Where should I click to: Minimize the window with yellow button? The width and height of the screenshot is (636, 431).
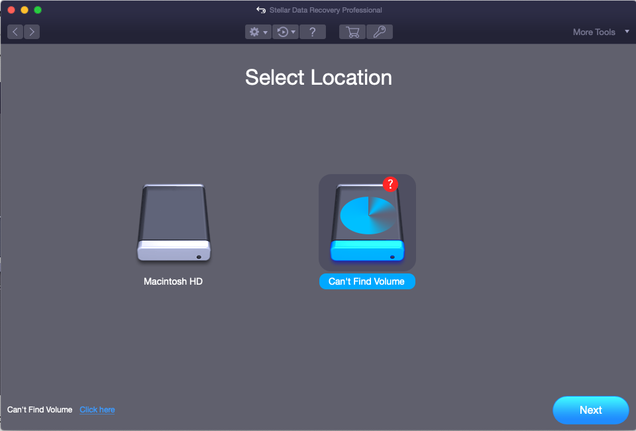click(25, 10)
